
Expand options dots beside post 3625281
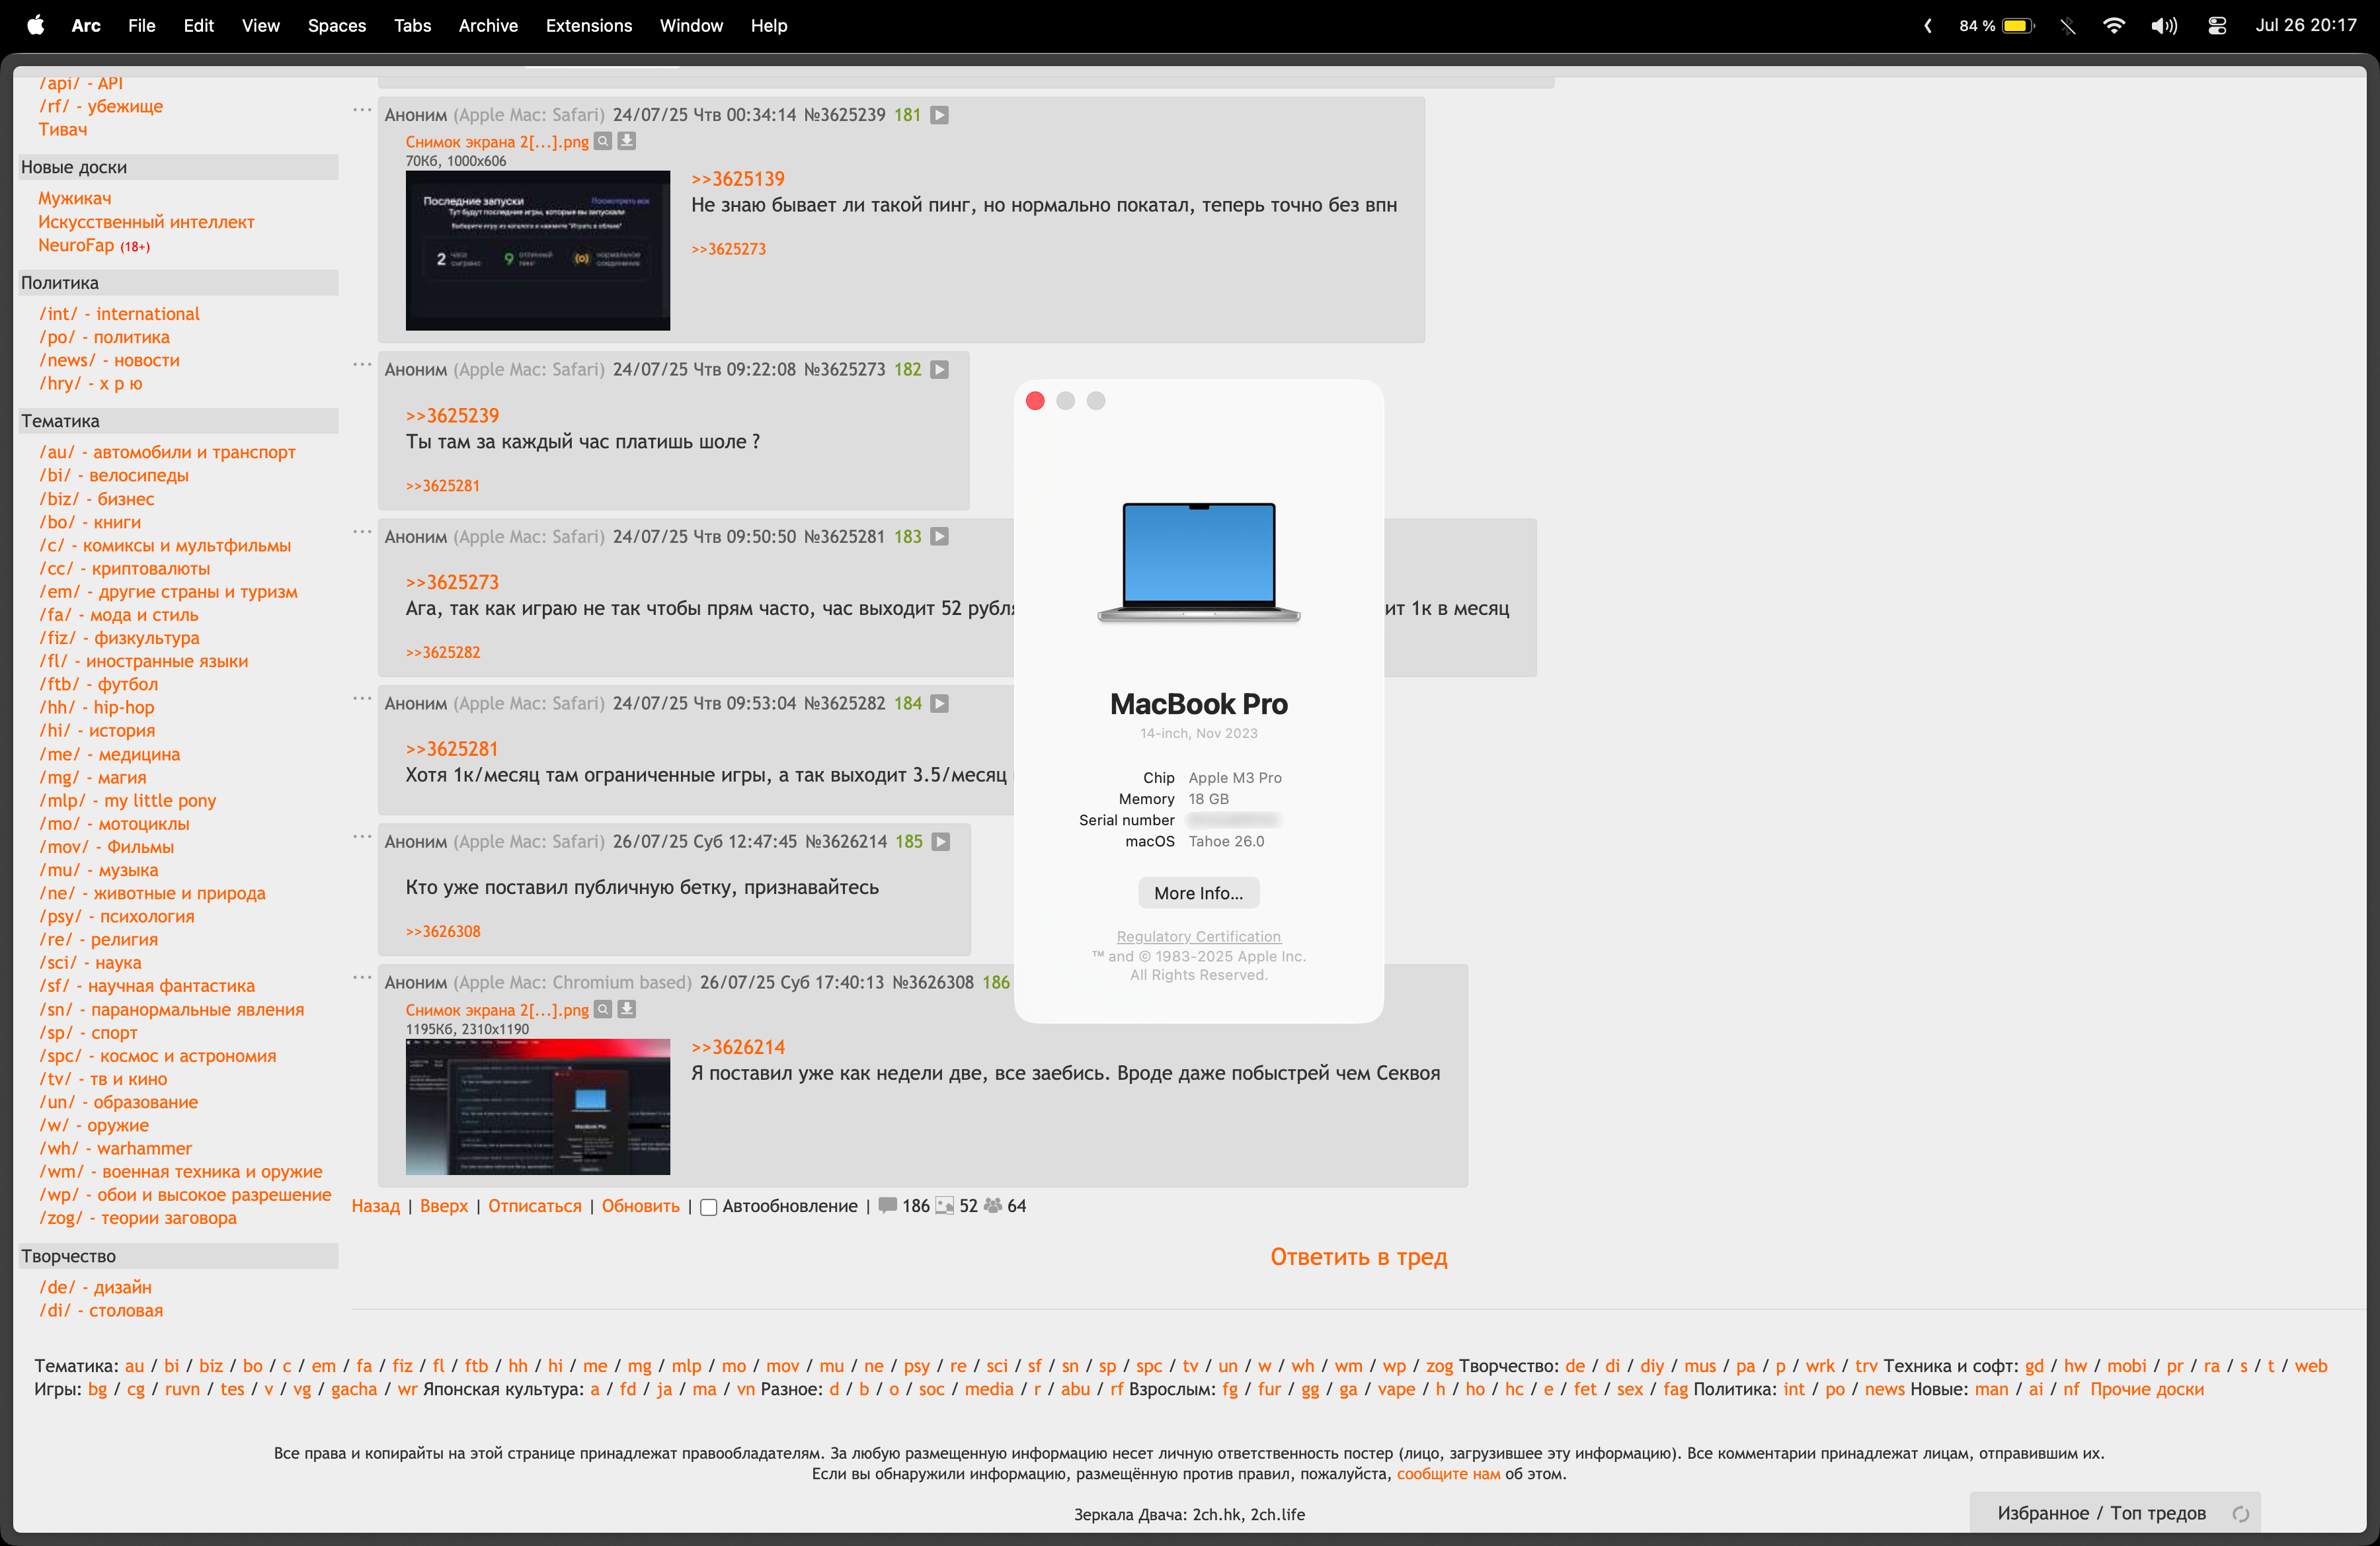(x=362, y=532)
